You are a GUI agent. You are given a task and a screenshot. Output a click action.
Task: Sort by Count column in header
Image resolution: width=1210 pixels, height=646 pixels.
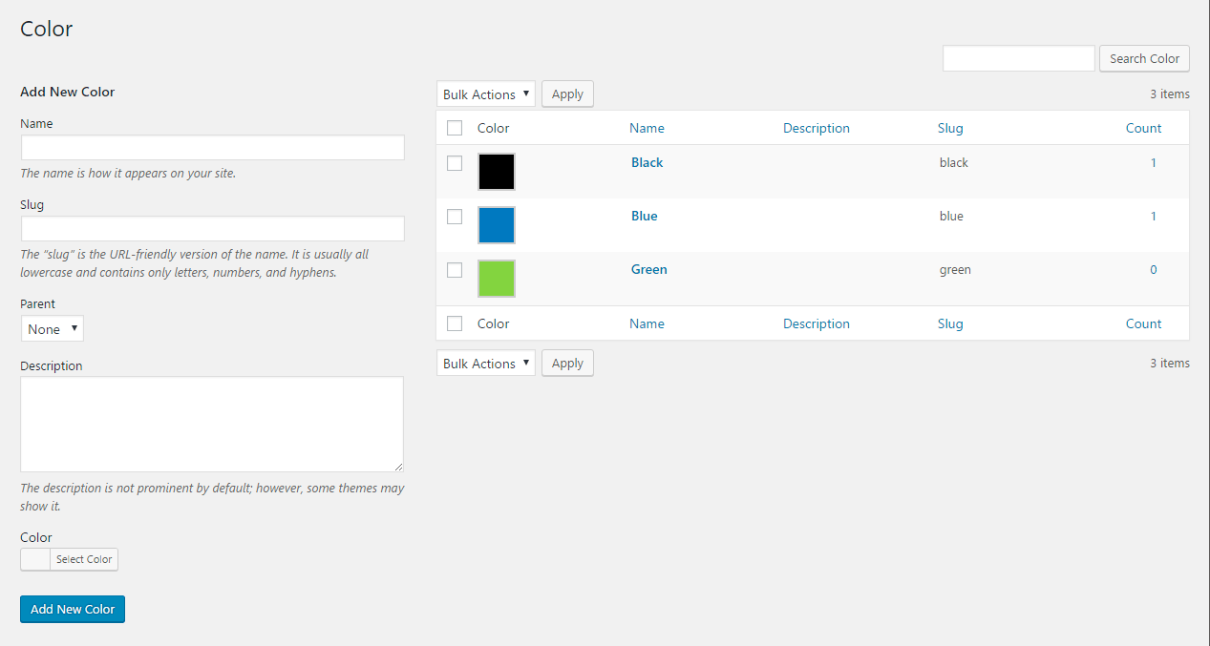click(x=1143, y=128)
